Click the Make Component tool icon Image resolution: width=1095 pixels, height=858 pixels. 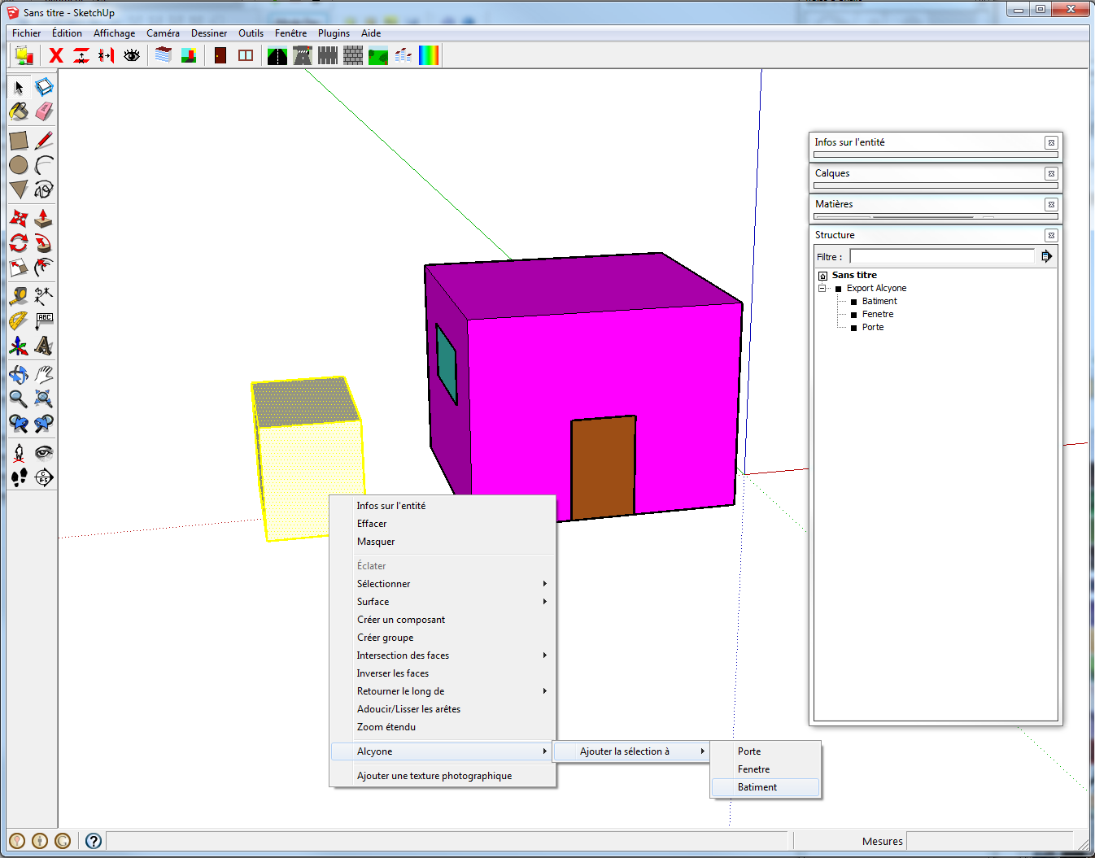point(44,87)
